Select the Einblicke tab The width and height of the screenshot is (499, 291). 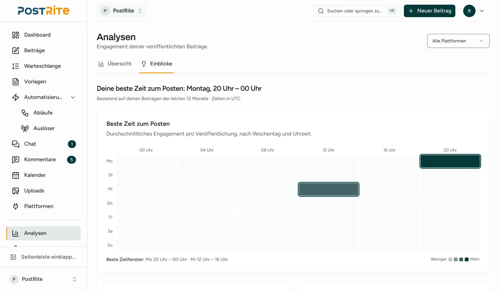point(157,64)
